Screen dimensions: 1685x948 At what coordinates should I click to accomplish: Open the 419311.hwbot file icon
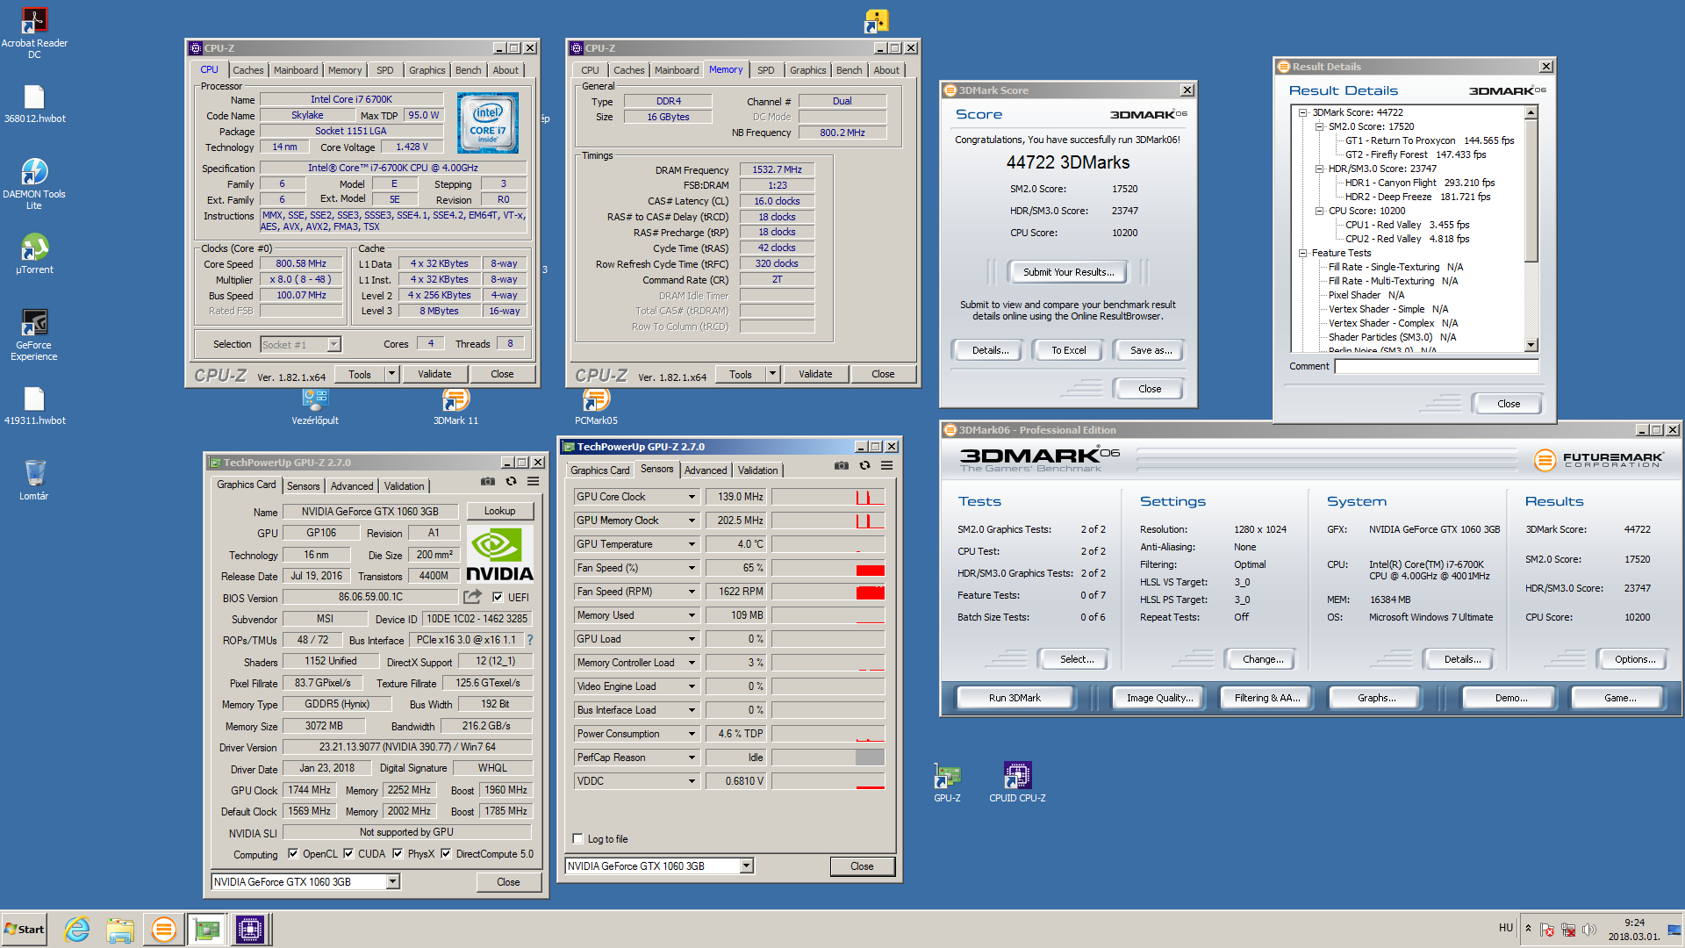click(x=34, y=406)
